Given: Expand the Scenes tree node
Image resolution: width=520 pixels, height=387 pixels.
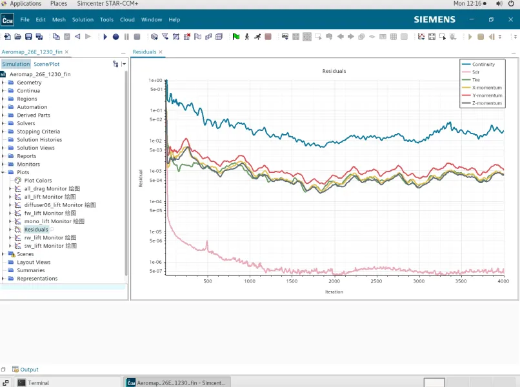Looking at the screenshot, I should coord(3,254).
